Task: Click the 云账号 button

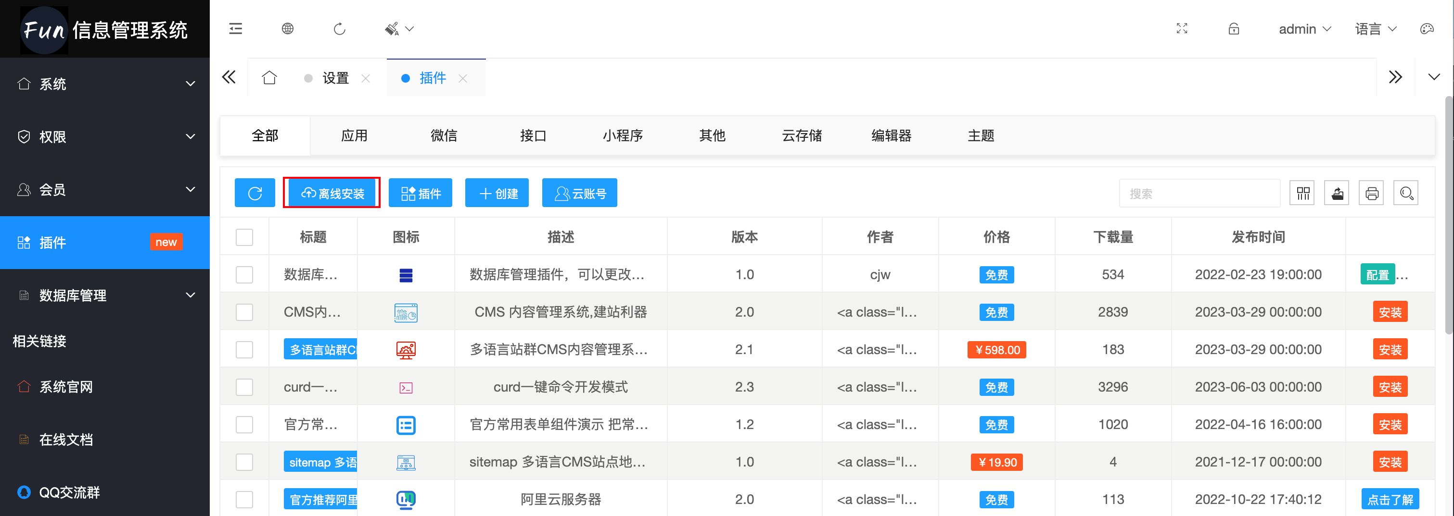Action: [x=580, y=194]
